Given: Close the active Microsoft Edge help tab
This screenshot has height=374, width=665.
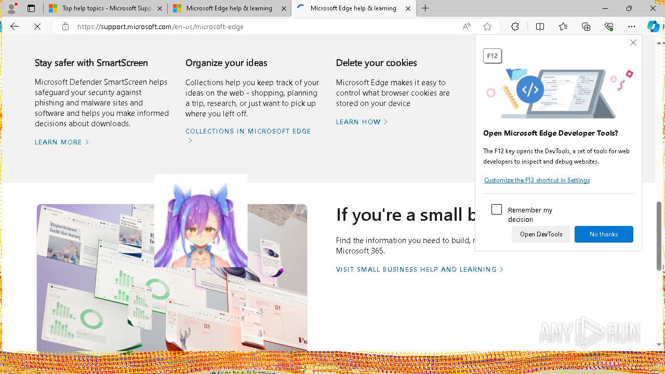Looking at the screenshot, I should 408,9.
